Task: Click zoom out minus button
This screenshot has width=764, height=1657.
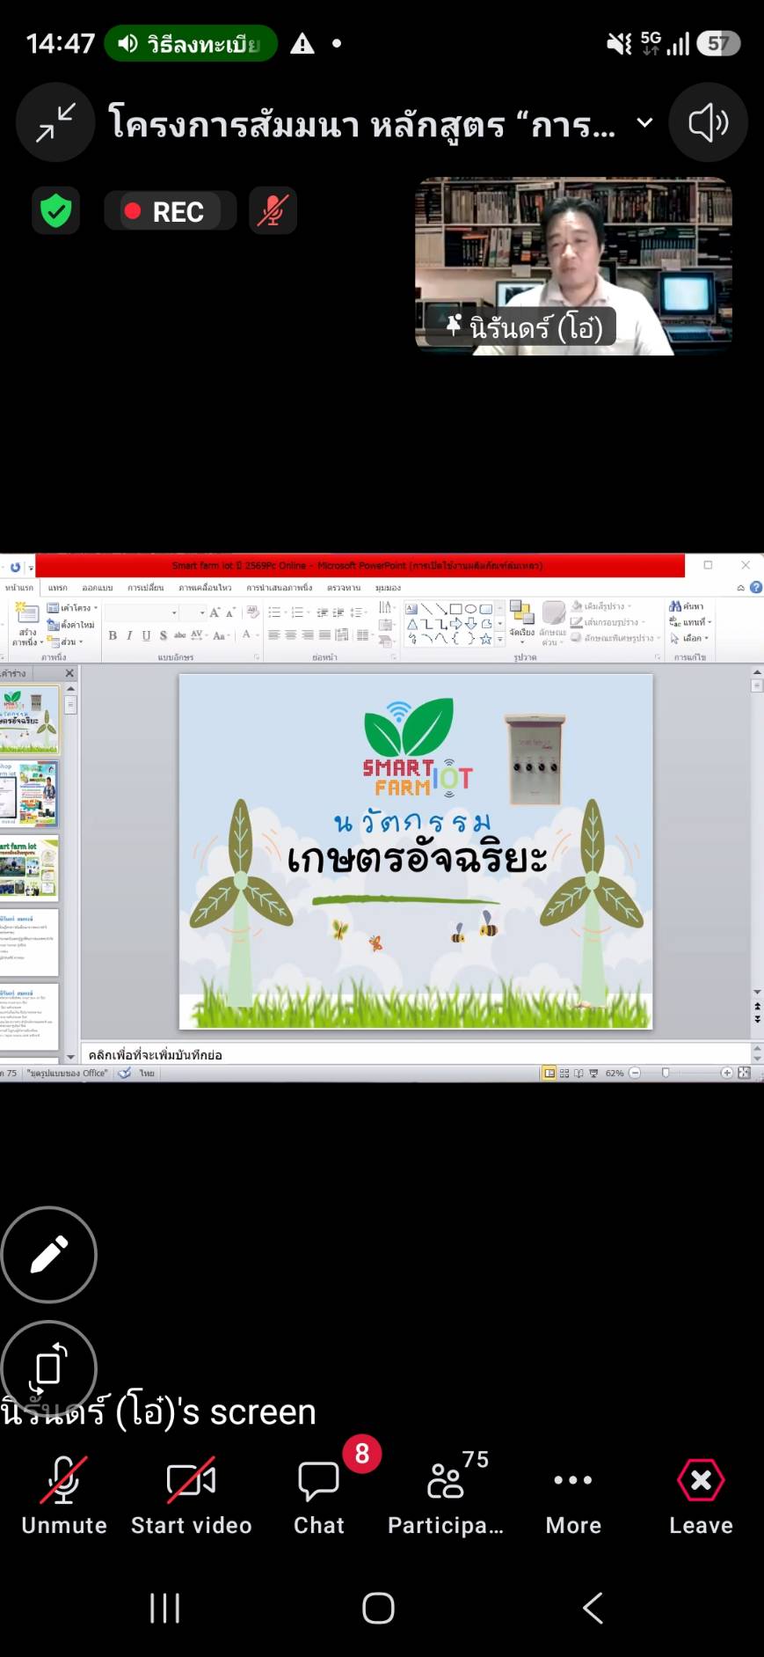Action: point(635,1074)
